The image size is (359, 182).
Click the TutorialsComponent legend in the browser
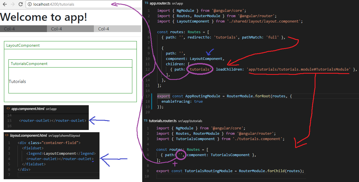pos(29,64)
